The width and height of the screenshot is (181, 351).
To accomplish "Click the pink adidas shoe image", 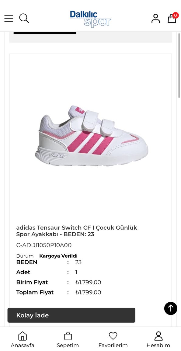I will pyautogui.click(x=91, y=136).
